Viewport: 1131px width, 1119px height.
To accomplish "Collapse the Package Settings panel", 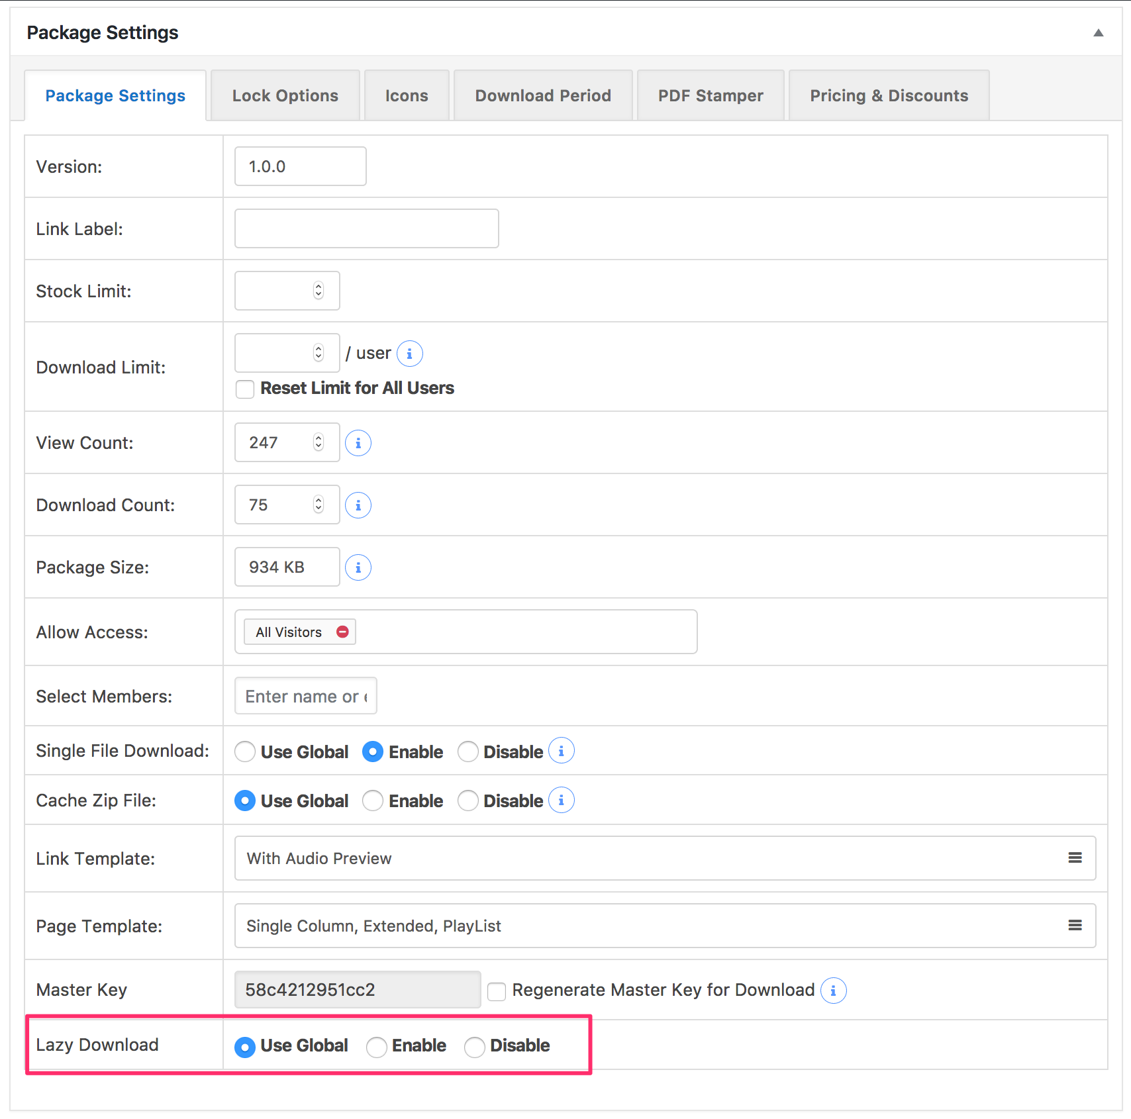I will [x=1098, y=32].
